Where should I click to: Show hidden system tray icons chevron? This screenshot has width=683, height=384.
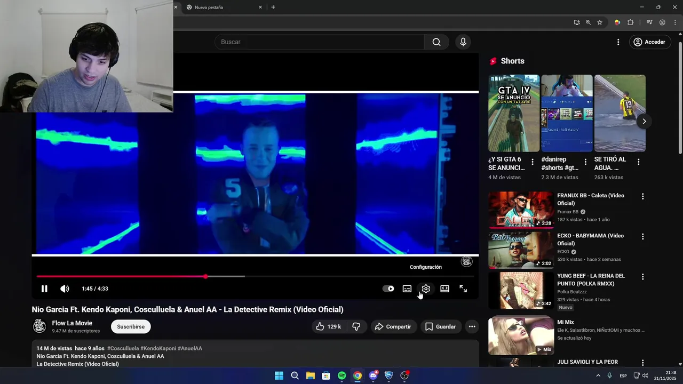click(x=598, y=375)
